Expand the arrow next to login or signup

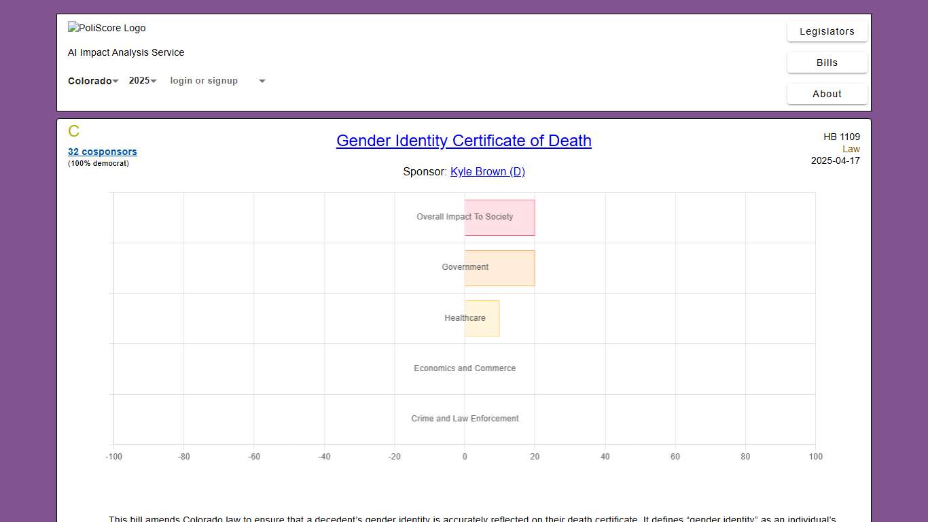(x=262, y=80)
